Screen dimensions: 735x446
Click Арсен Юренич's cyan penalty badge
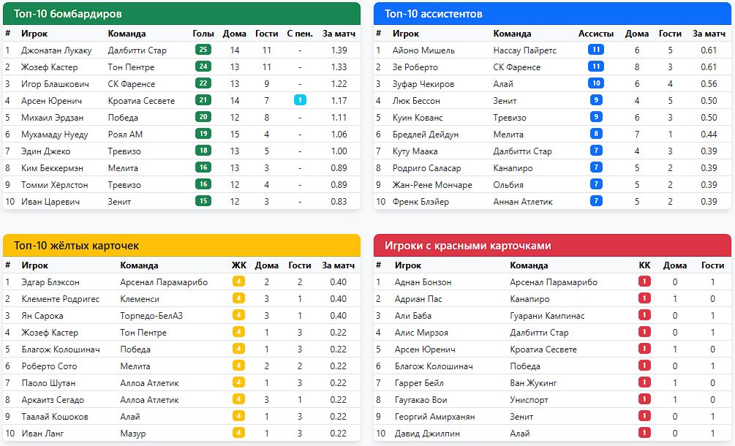pyautogui.click(x=300, y=101)
